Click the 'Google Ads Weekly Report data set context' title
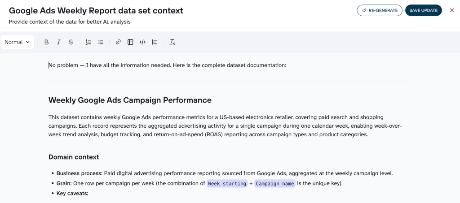The height and width of the screenshot is (203, 460). [x=96, y=10]
